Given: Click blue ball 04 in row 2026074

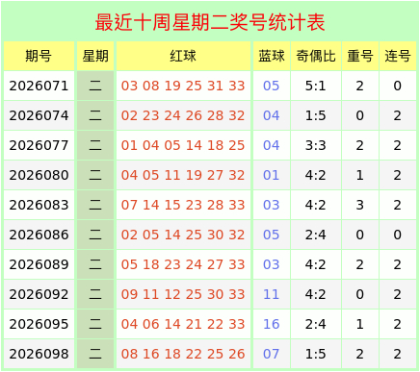Looking at the screenshot, I should (272, 115).
